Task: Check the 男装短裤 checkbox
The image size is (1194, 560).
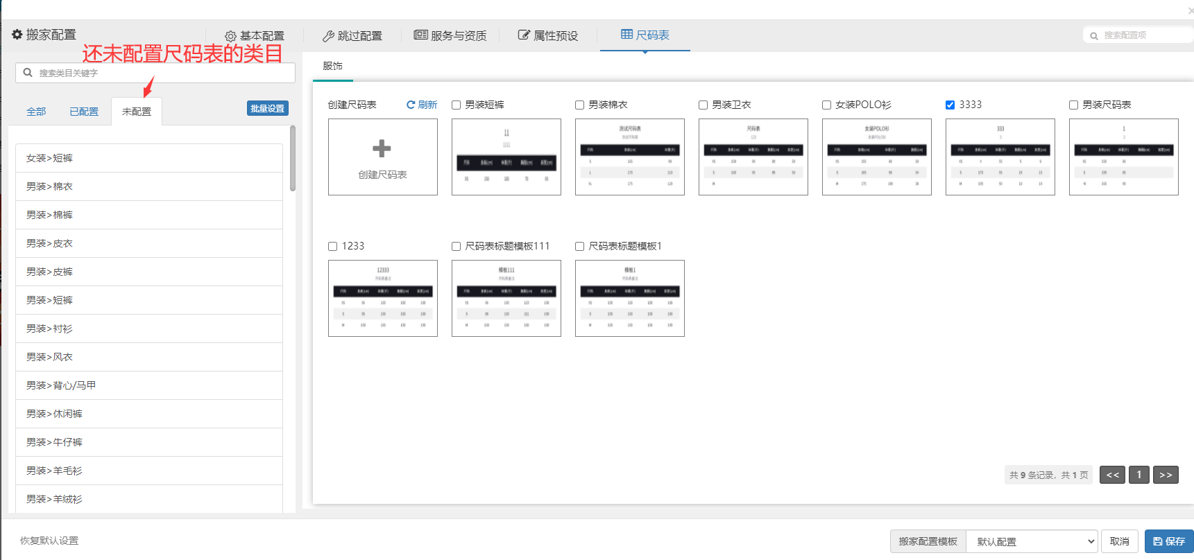Action: [457, 105]
